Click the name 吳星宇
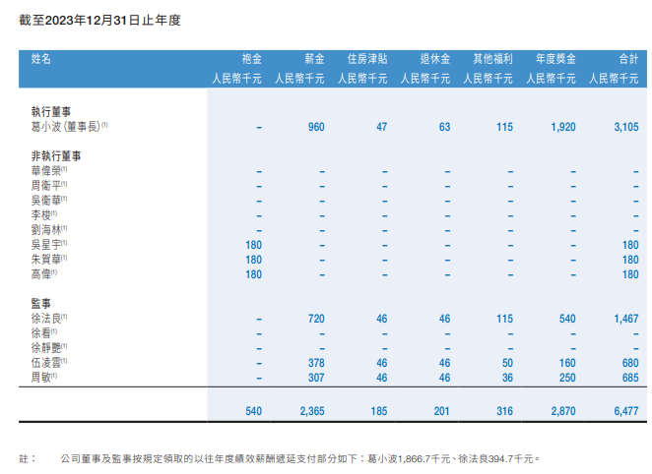Viewport: 652px width, 474px height. pyautogui.click(x=48, y=245)
